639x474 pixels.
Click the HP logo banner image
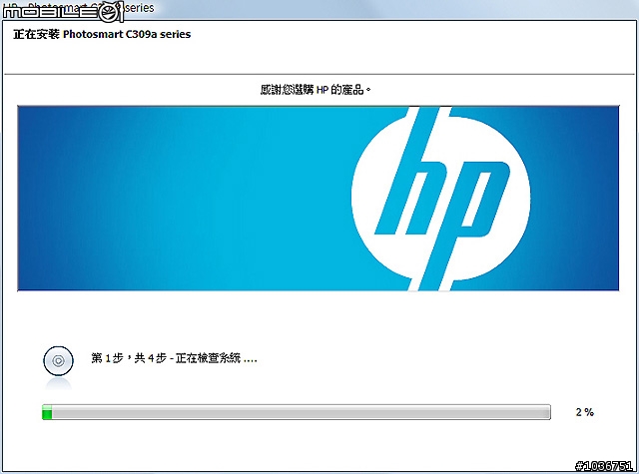[318, 199]
